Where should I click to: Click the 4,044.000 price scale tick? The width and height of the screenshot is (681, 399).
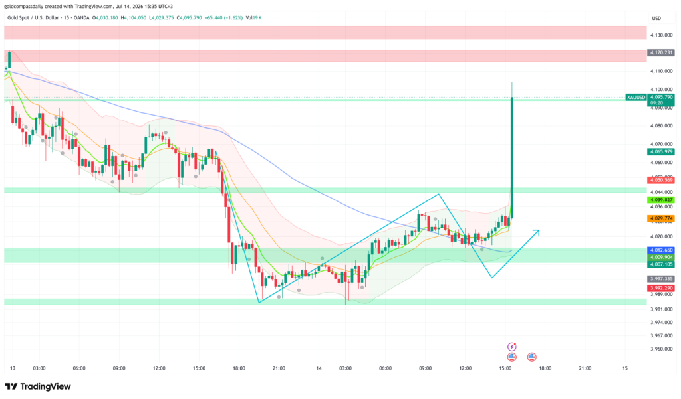pyautogui.click(x=662, y=192)
